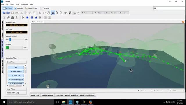Screen dimensions: 186x105
Task: Pause the simulation
Action: [x=32, y=17]
